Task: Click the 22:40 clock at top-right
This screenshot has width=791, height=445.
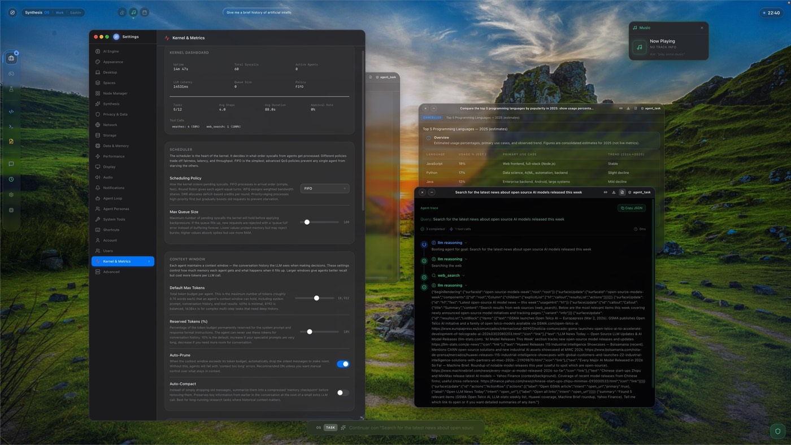Action: [x=771, y=12]
